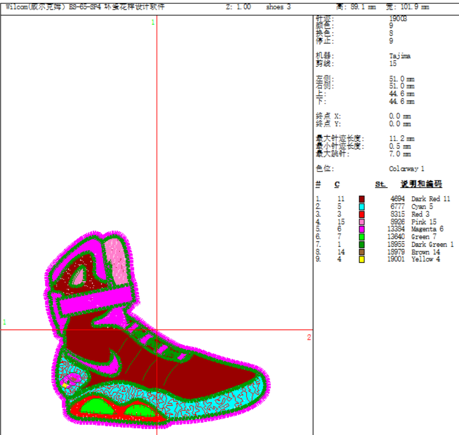This screenshot has width=459, height=435.
Task: Click the '色位:' colorway label
Action: [324, 169]
